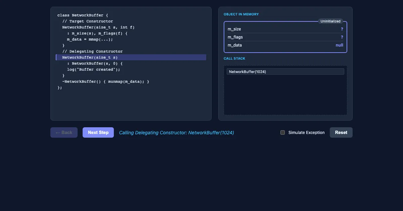Select the NetworkBuffer(1024) call stack entry

285,72
